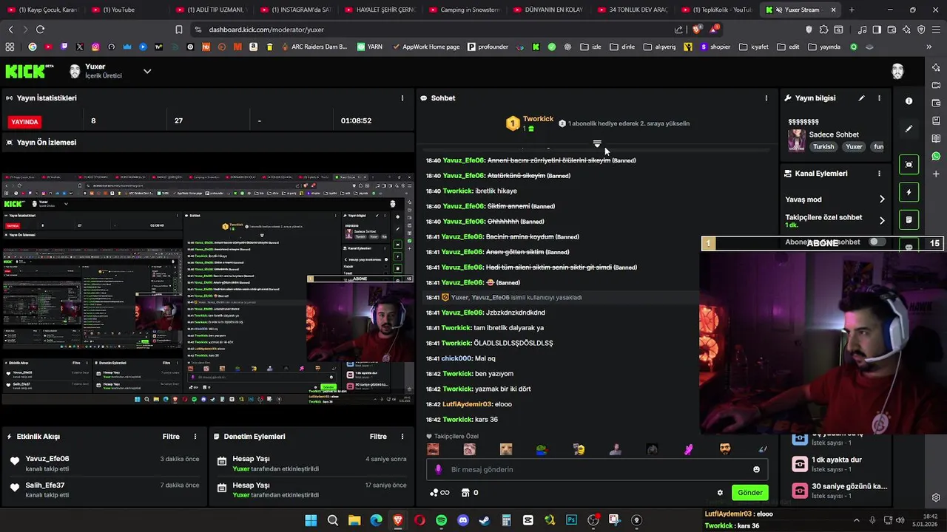Select the Turkish tag in Yayın bilgisi

point(823,146)
